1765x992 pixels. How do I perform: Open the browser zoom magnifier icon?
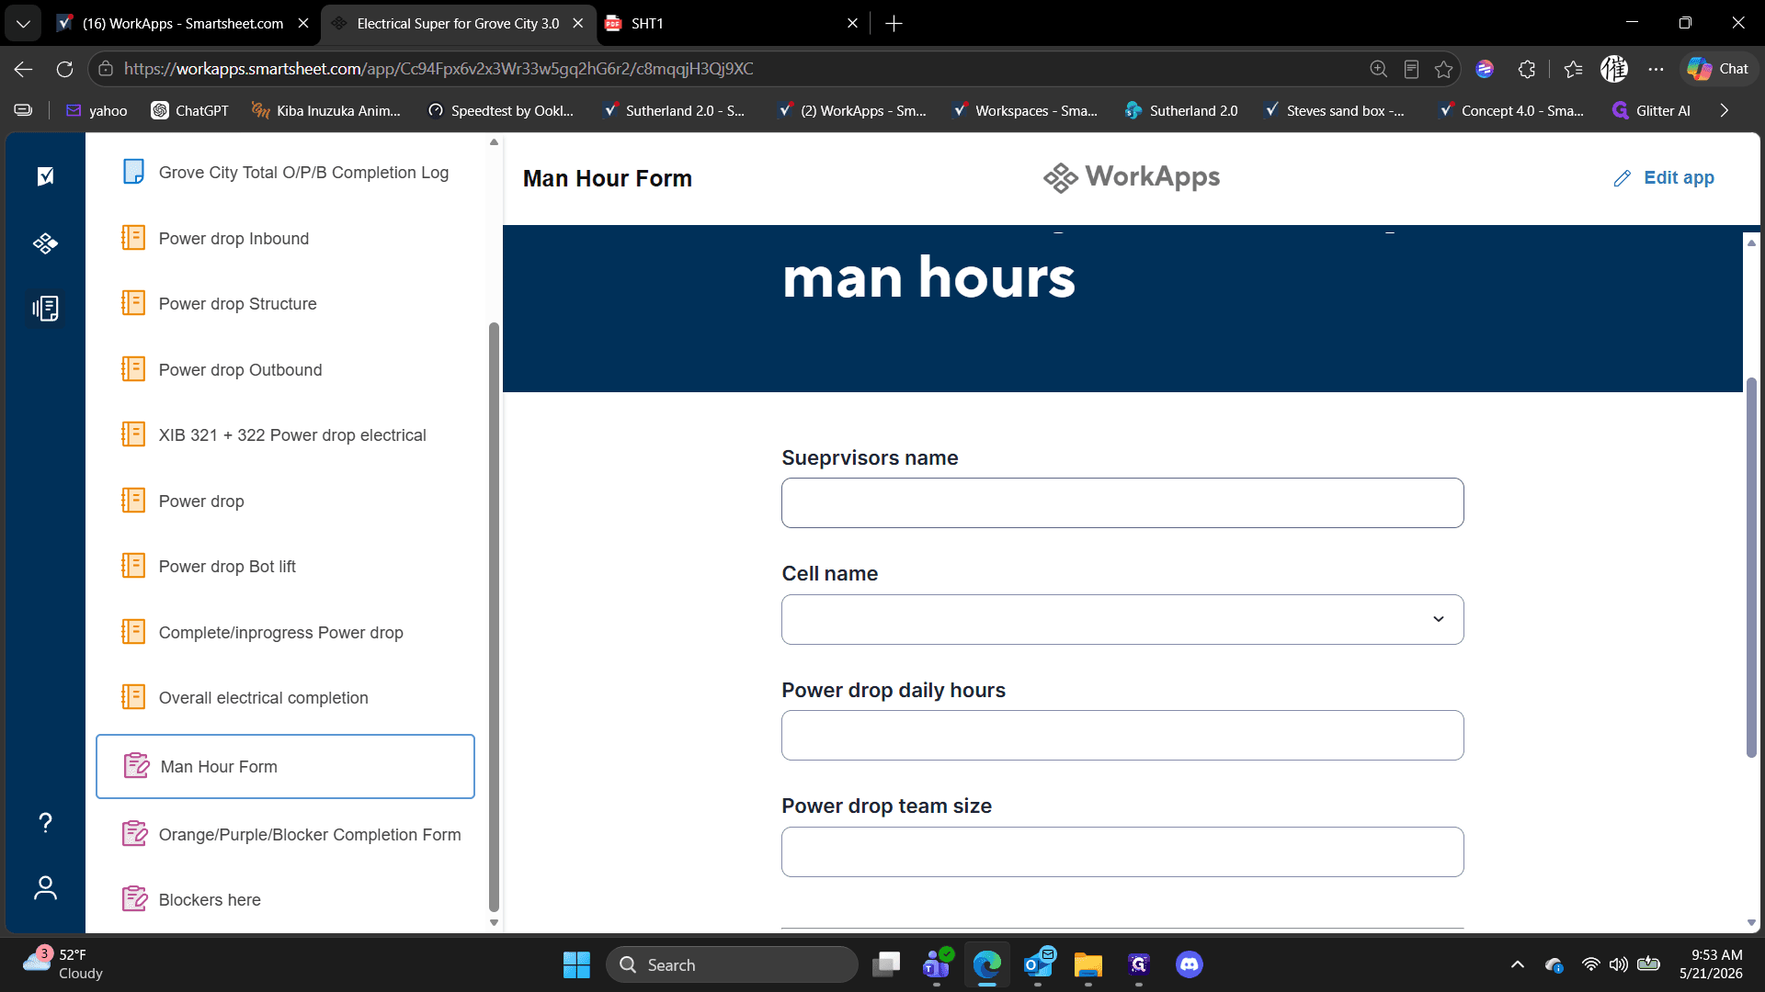[1378, 69]
